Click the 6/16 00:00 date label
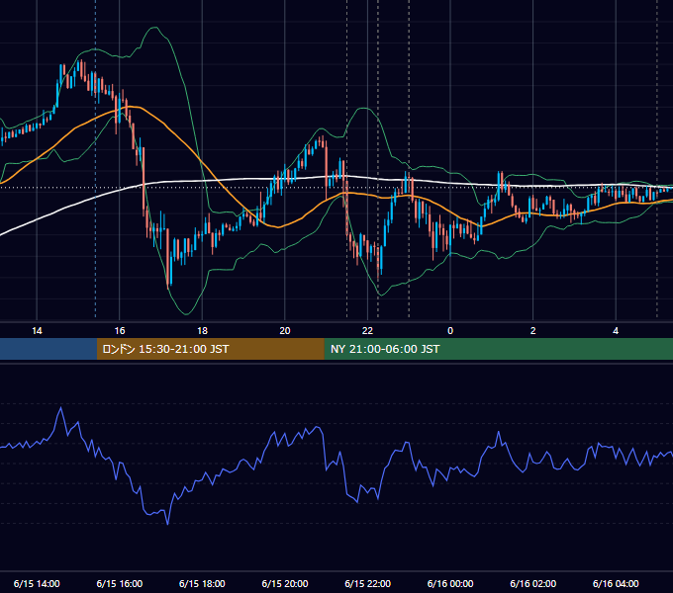This screenshot has width=673, height=593. click(x=450, y=583)
